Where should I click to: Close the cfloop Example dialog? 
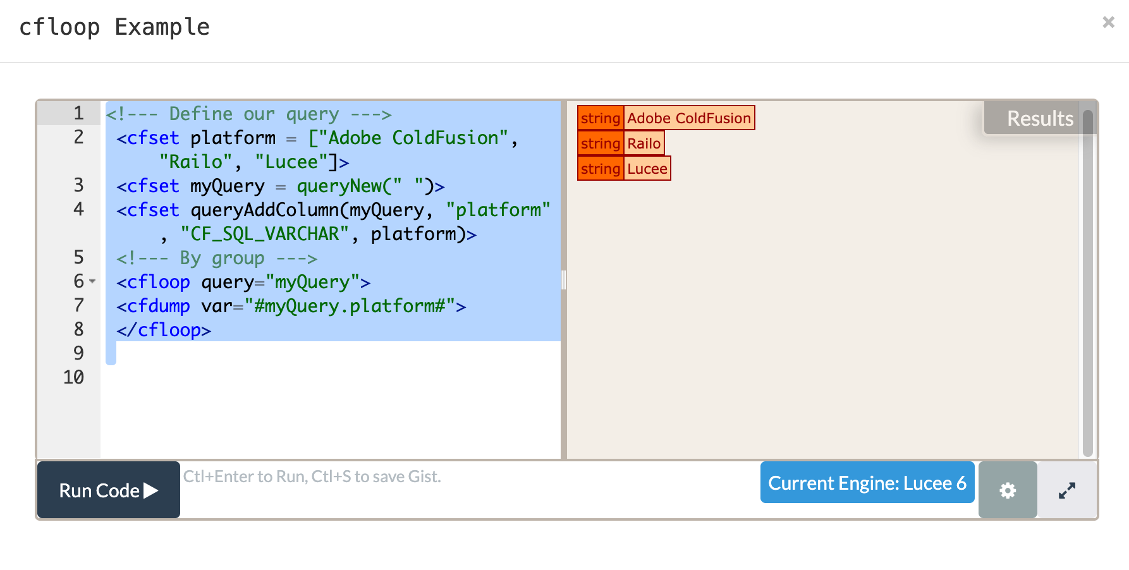[x=1108, y=22]
